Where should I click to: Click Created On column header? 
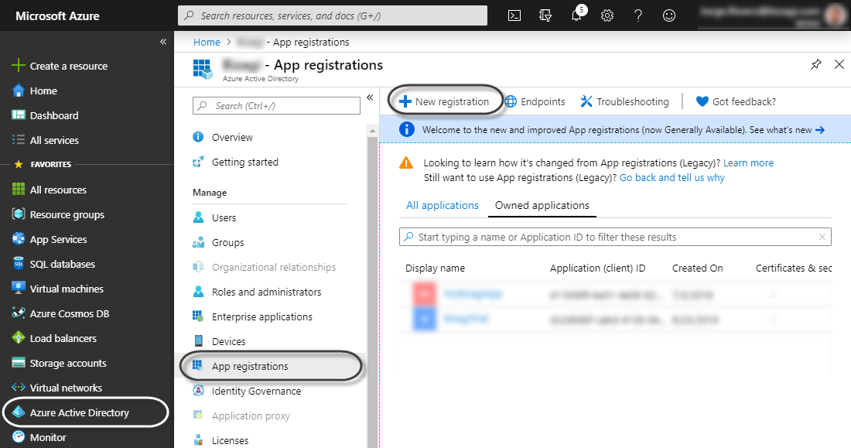click(x=697, y=268)
